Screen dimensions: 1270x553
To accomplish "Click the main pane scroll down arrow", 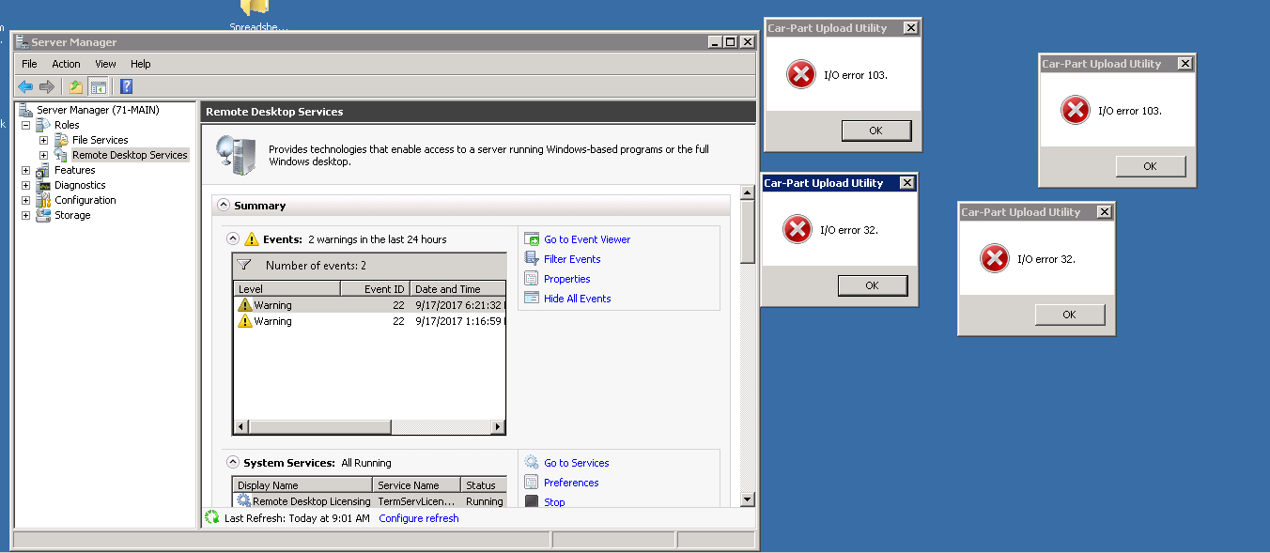I will (748, 499).
